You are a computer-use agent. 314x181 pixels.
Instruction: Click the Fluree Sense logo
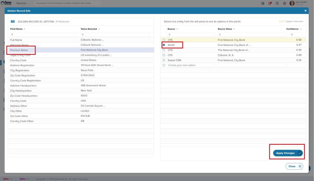(x=6, y=3)
